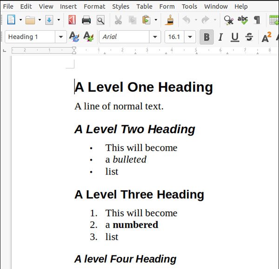Viewport: 279px width, 269px height.
Task: Open Find and Replace icon
Action: coord(229,20)
